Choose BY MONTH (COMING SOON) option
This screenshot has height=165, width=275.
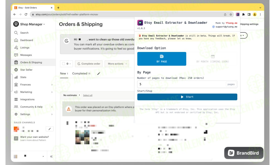[213, 59]
